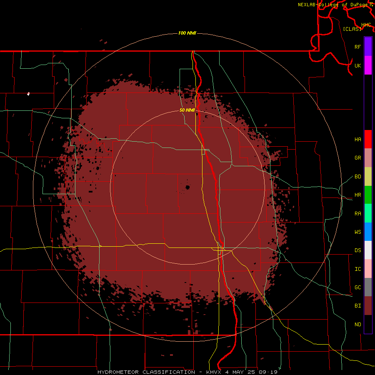Click the '[CLAS]' units label
The height and width of the screenshot is (375, 375).
point(352,29)
